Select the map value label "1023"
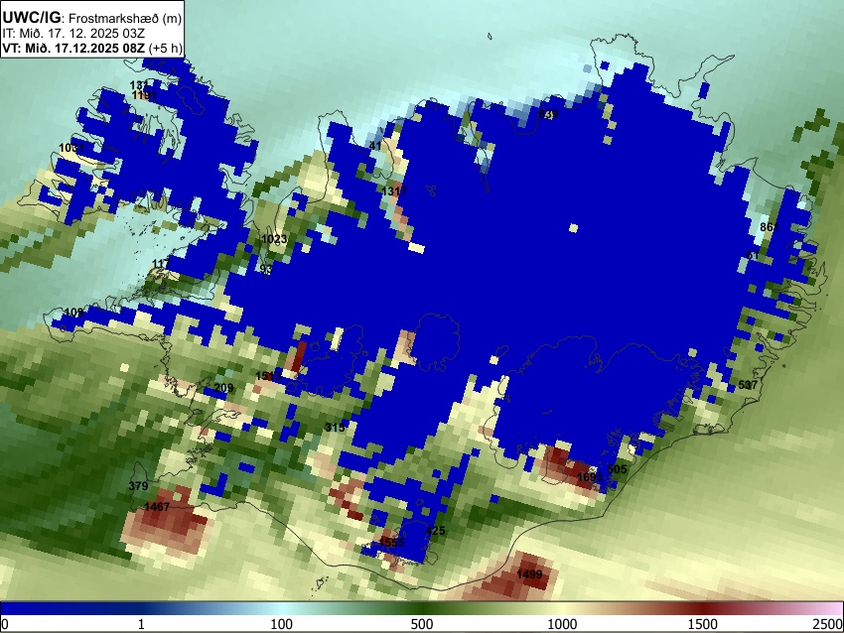 274,239
